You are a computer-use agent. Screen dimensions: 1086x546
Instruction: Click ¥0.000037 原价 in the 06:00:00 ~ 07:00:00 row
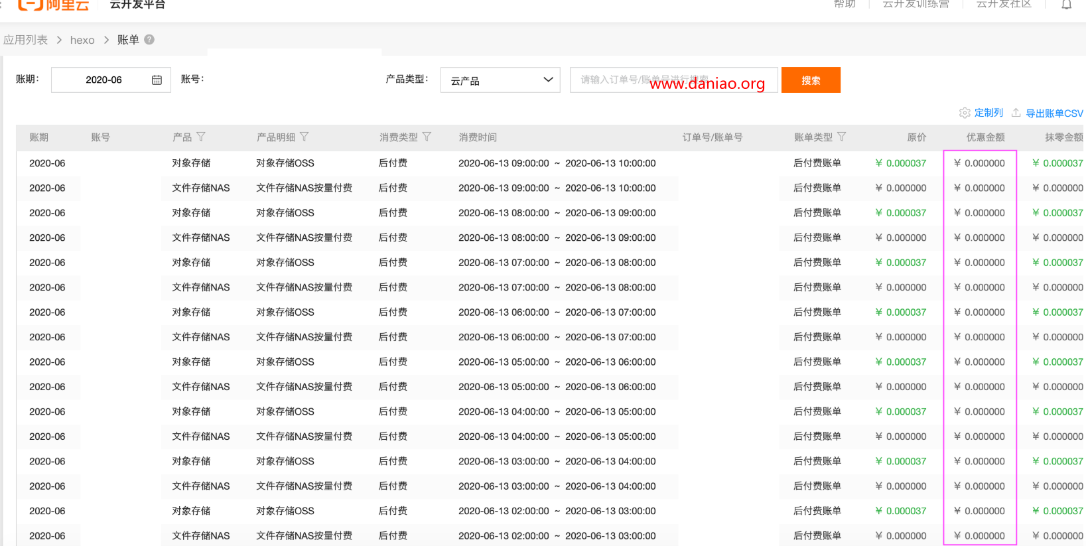[x=900, y=312]
